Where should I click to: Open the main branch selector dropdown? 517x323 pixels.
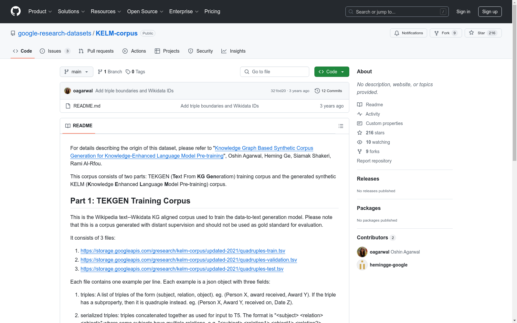coord(77,72)
